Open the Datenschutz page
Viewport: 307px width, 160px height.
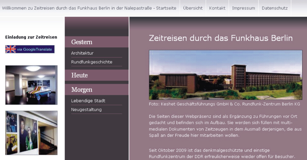[275, 8]
